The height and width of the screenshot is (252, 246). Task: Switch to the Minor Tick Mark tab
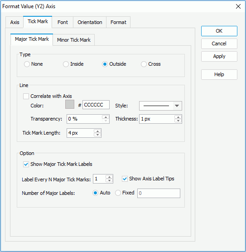click(x=74, y=40)
